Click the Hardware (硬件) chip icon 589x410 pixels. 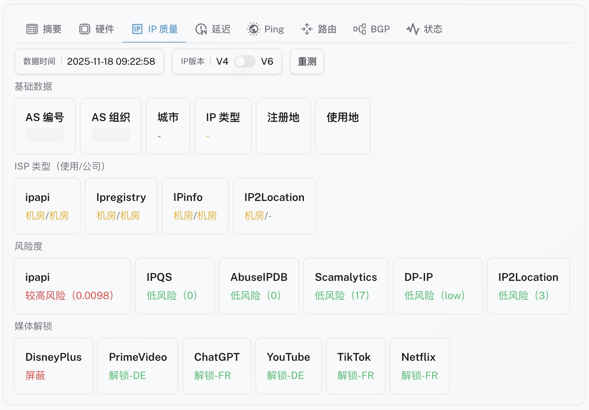coord(85,29)
